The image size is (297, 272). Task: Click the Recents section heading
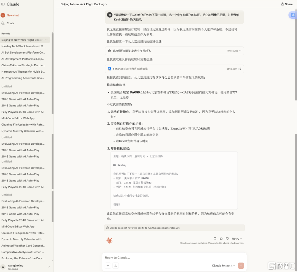point(6,34)
